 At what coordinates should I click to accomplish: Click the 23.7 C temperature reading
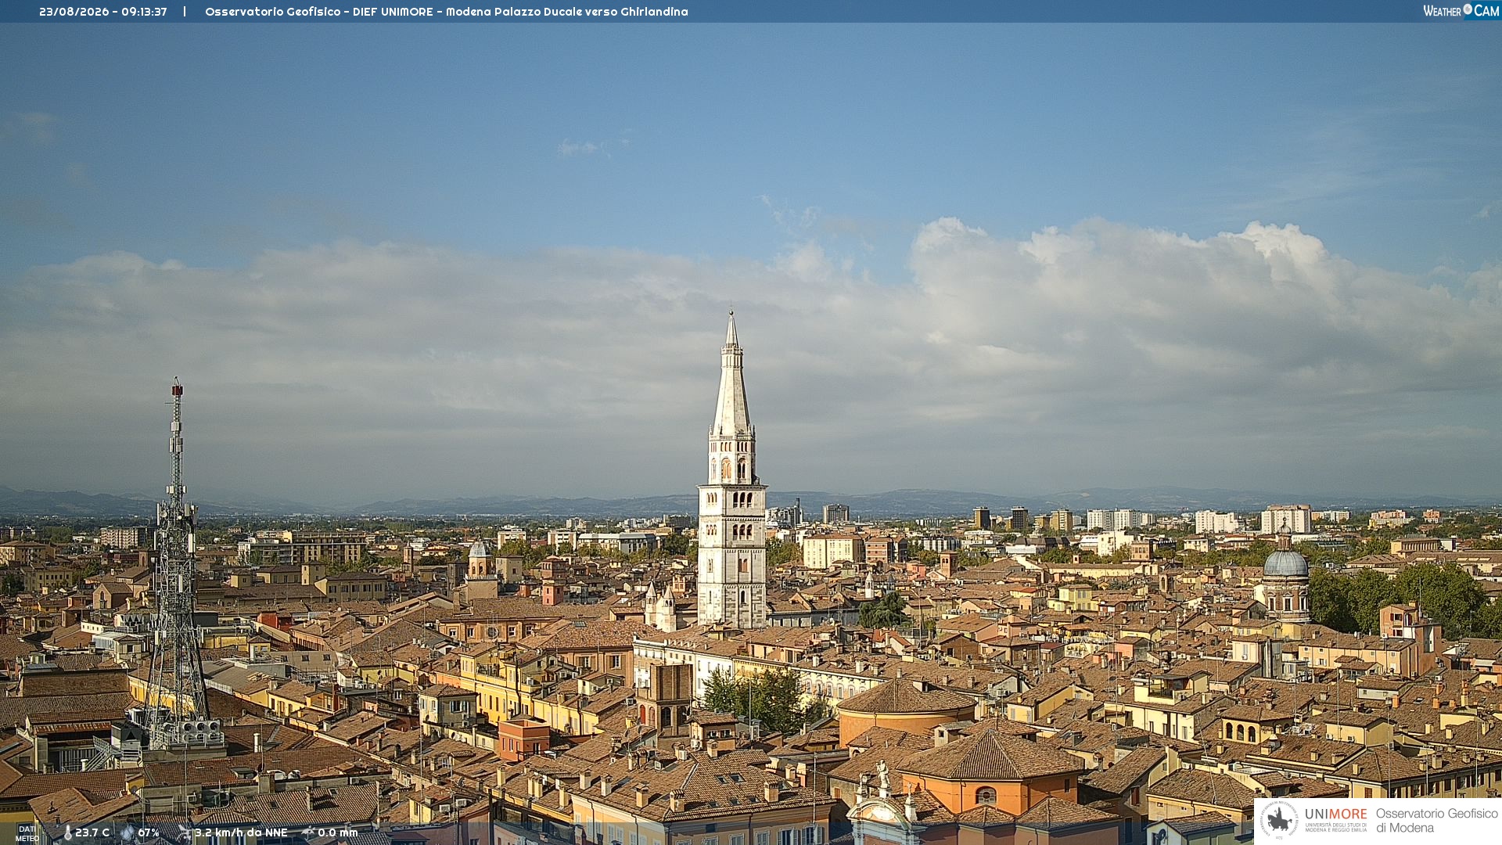[x=92, y=832]
